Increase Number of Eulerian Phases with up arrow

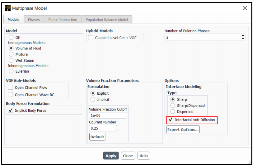(x=243, y=36)
